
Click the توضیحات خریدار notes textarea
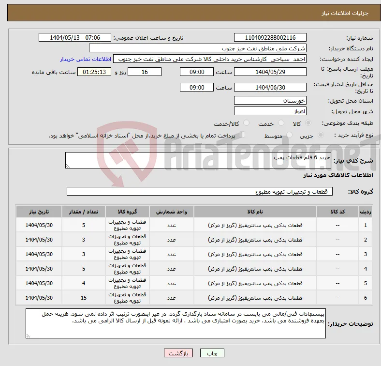176,323
